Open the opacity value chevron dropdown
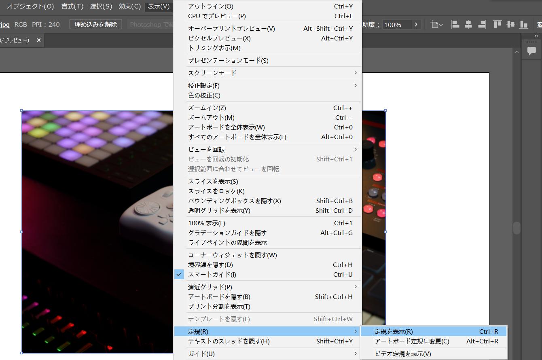The height and width of the screenshot is (360, 542). (416, 24)
